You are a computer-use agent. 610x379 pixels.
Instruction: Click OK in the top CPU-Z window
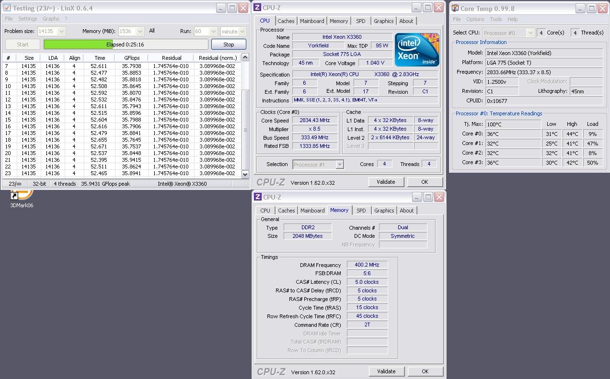point(425,182)
